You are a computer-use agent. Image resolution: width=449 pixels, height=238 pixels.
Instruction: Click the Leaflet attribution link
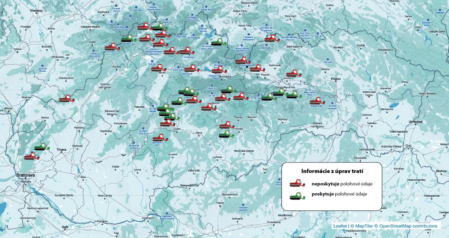coord(340,226)
